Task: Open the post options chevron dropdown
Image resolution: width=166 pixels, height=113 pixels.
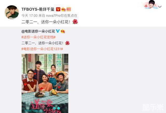Action: (160, 7)
